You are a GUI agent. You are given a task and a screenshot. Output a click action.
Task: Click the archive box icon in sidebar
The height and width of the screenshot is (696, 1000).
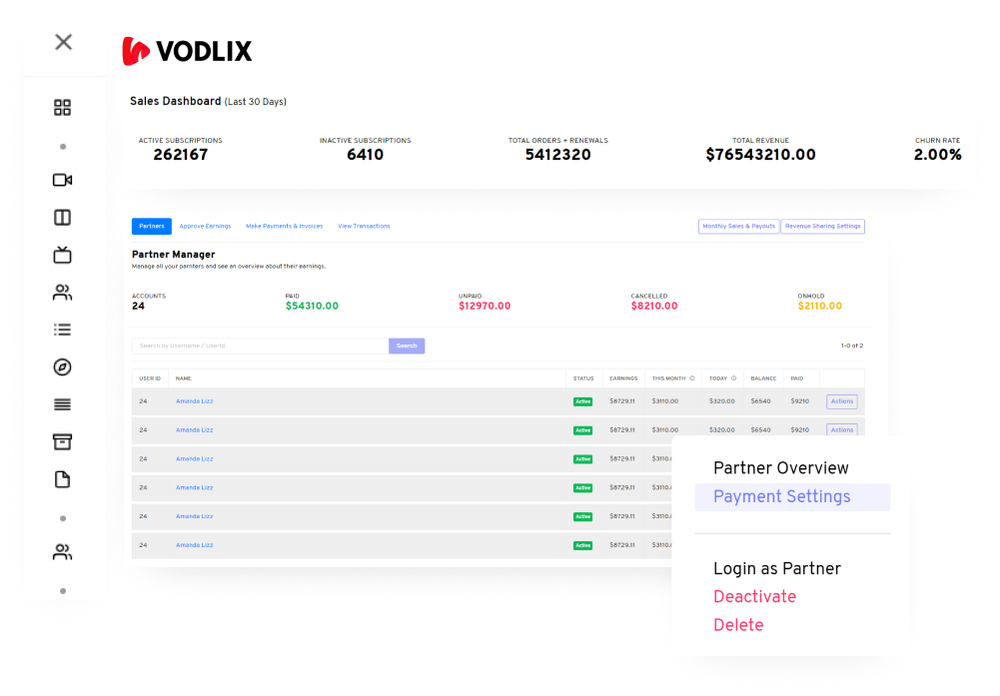tap(63, 442)
